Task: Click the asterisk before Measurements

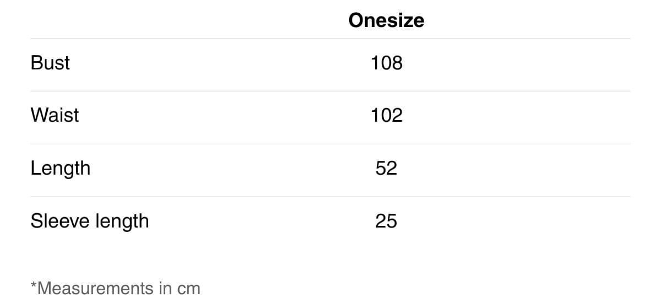Action: (34, 285)
